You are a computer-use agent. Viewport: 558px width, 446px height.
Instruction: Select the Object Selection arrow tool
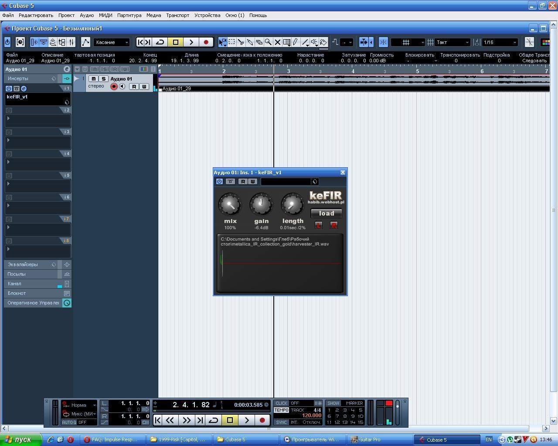coord(223,42)
